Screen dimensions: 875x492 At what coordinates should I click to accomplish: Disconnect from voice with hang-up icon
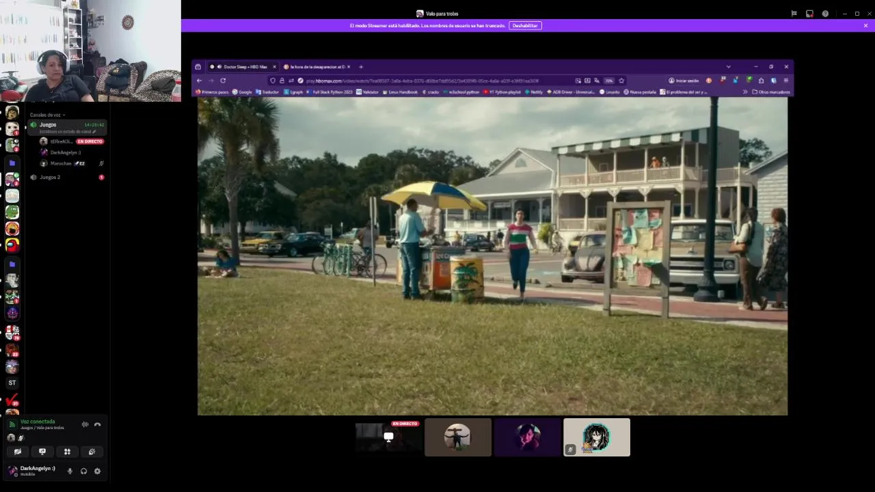point(97,424)
